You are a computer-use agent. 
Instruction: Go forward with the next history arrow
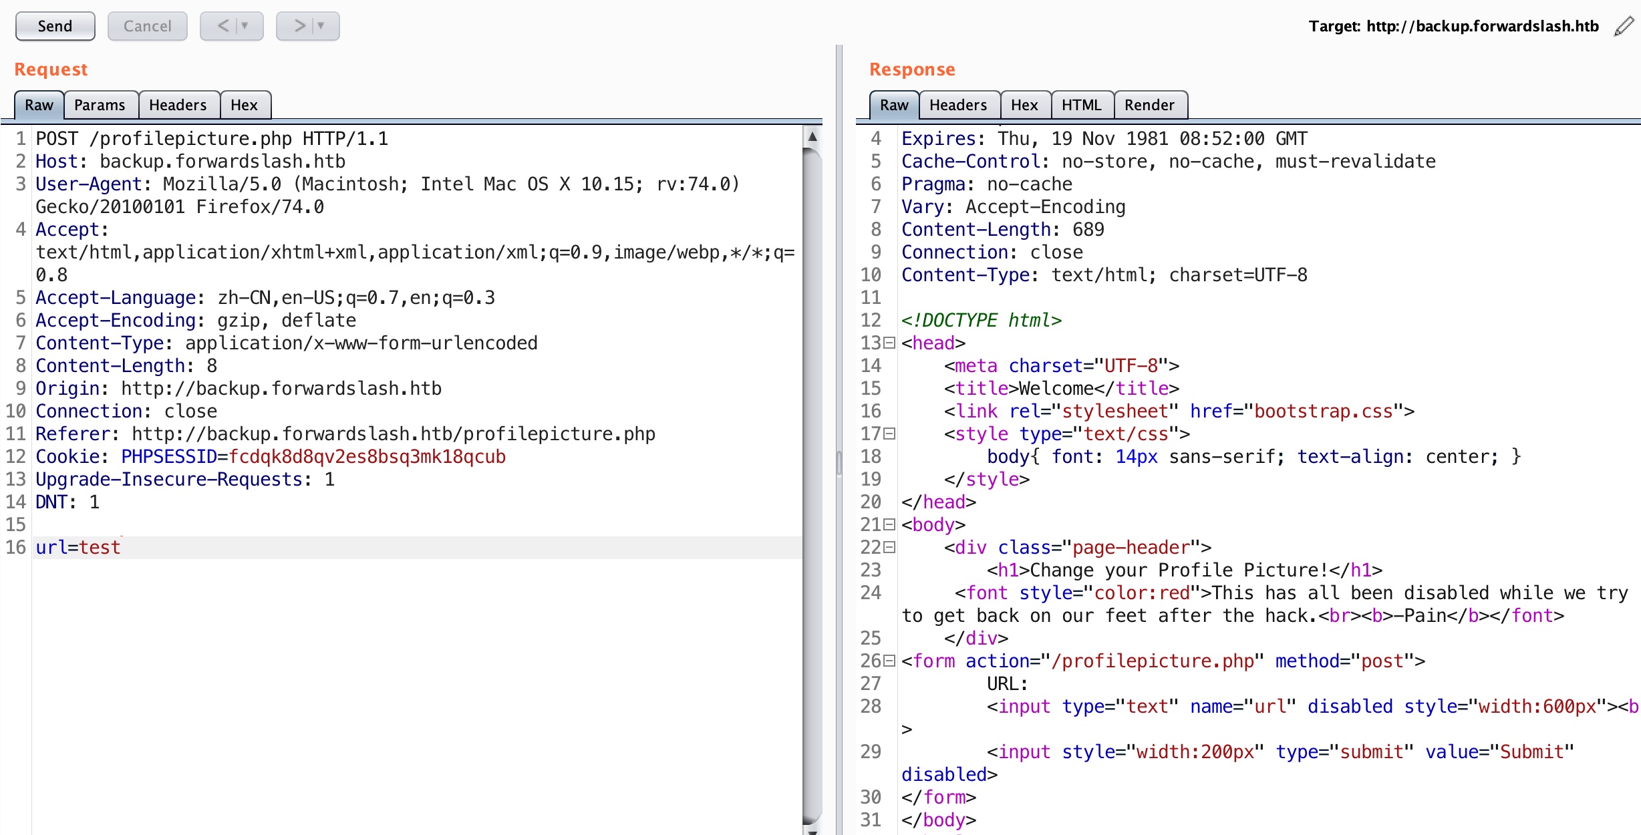[299, 26]
